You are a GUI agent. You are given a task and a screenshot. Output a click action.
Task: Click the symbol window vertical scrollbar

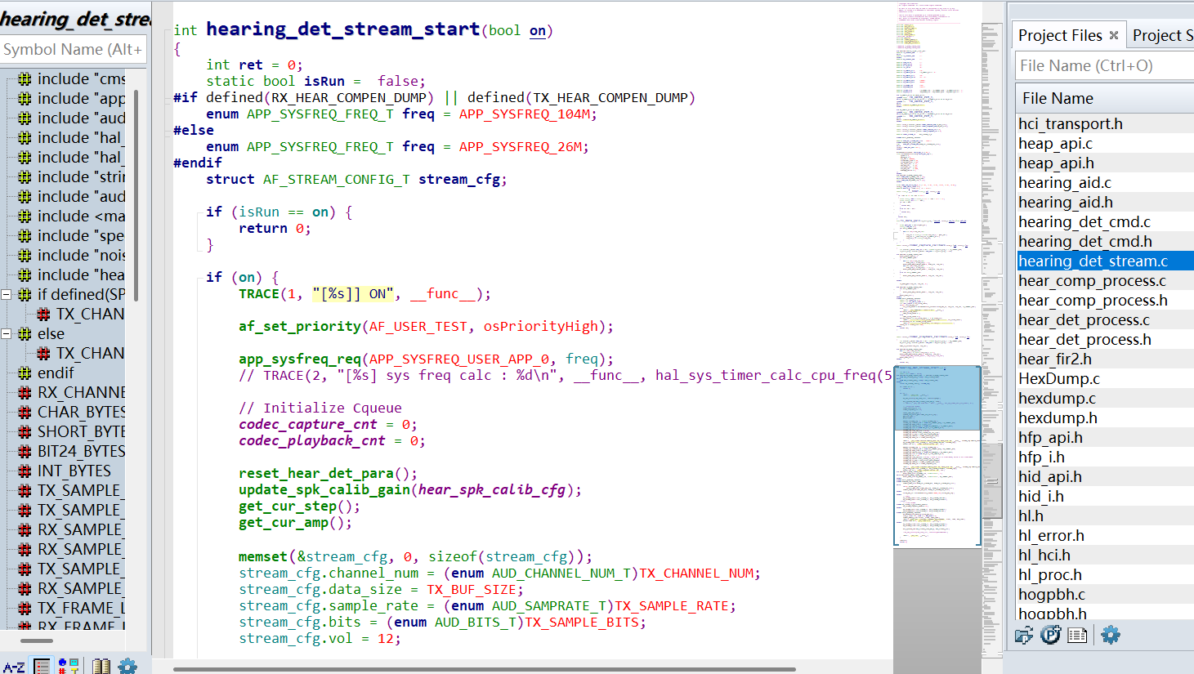point(136,194)
